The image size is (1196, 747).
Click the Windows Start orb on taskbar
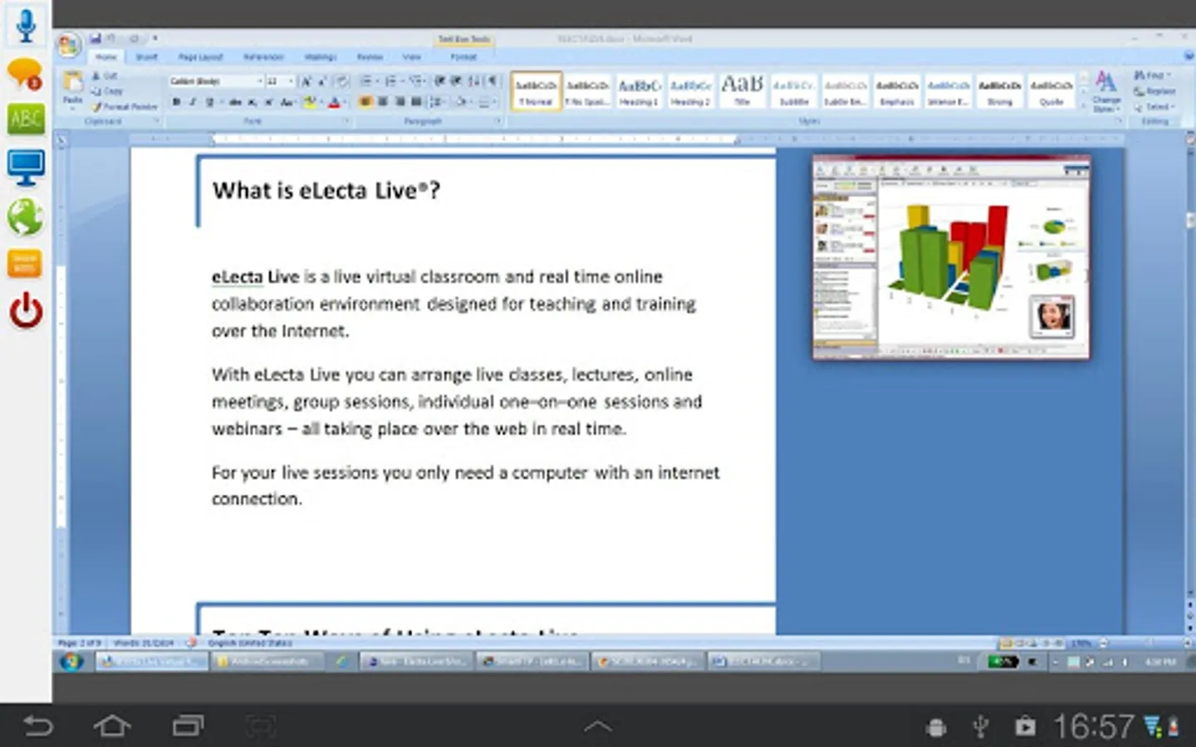(x=71, y=662)
